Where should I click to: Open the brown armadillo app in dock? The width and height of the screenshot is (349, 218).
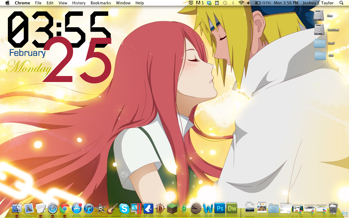pos(196,209)
